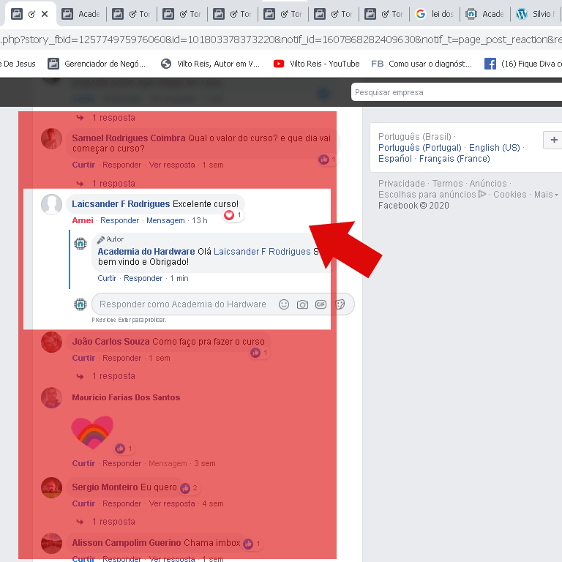Screen dimensions: 562x562
Task: Open like count on João Carlos Souza's comment
Action: (259, 353)
